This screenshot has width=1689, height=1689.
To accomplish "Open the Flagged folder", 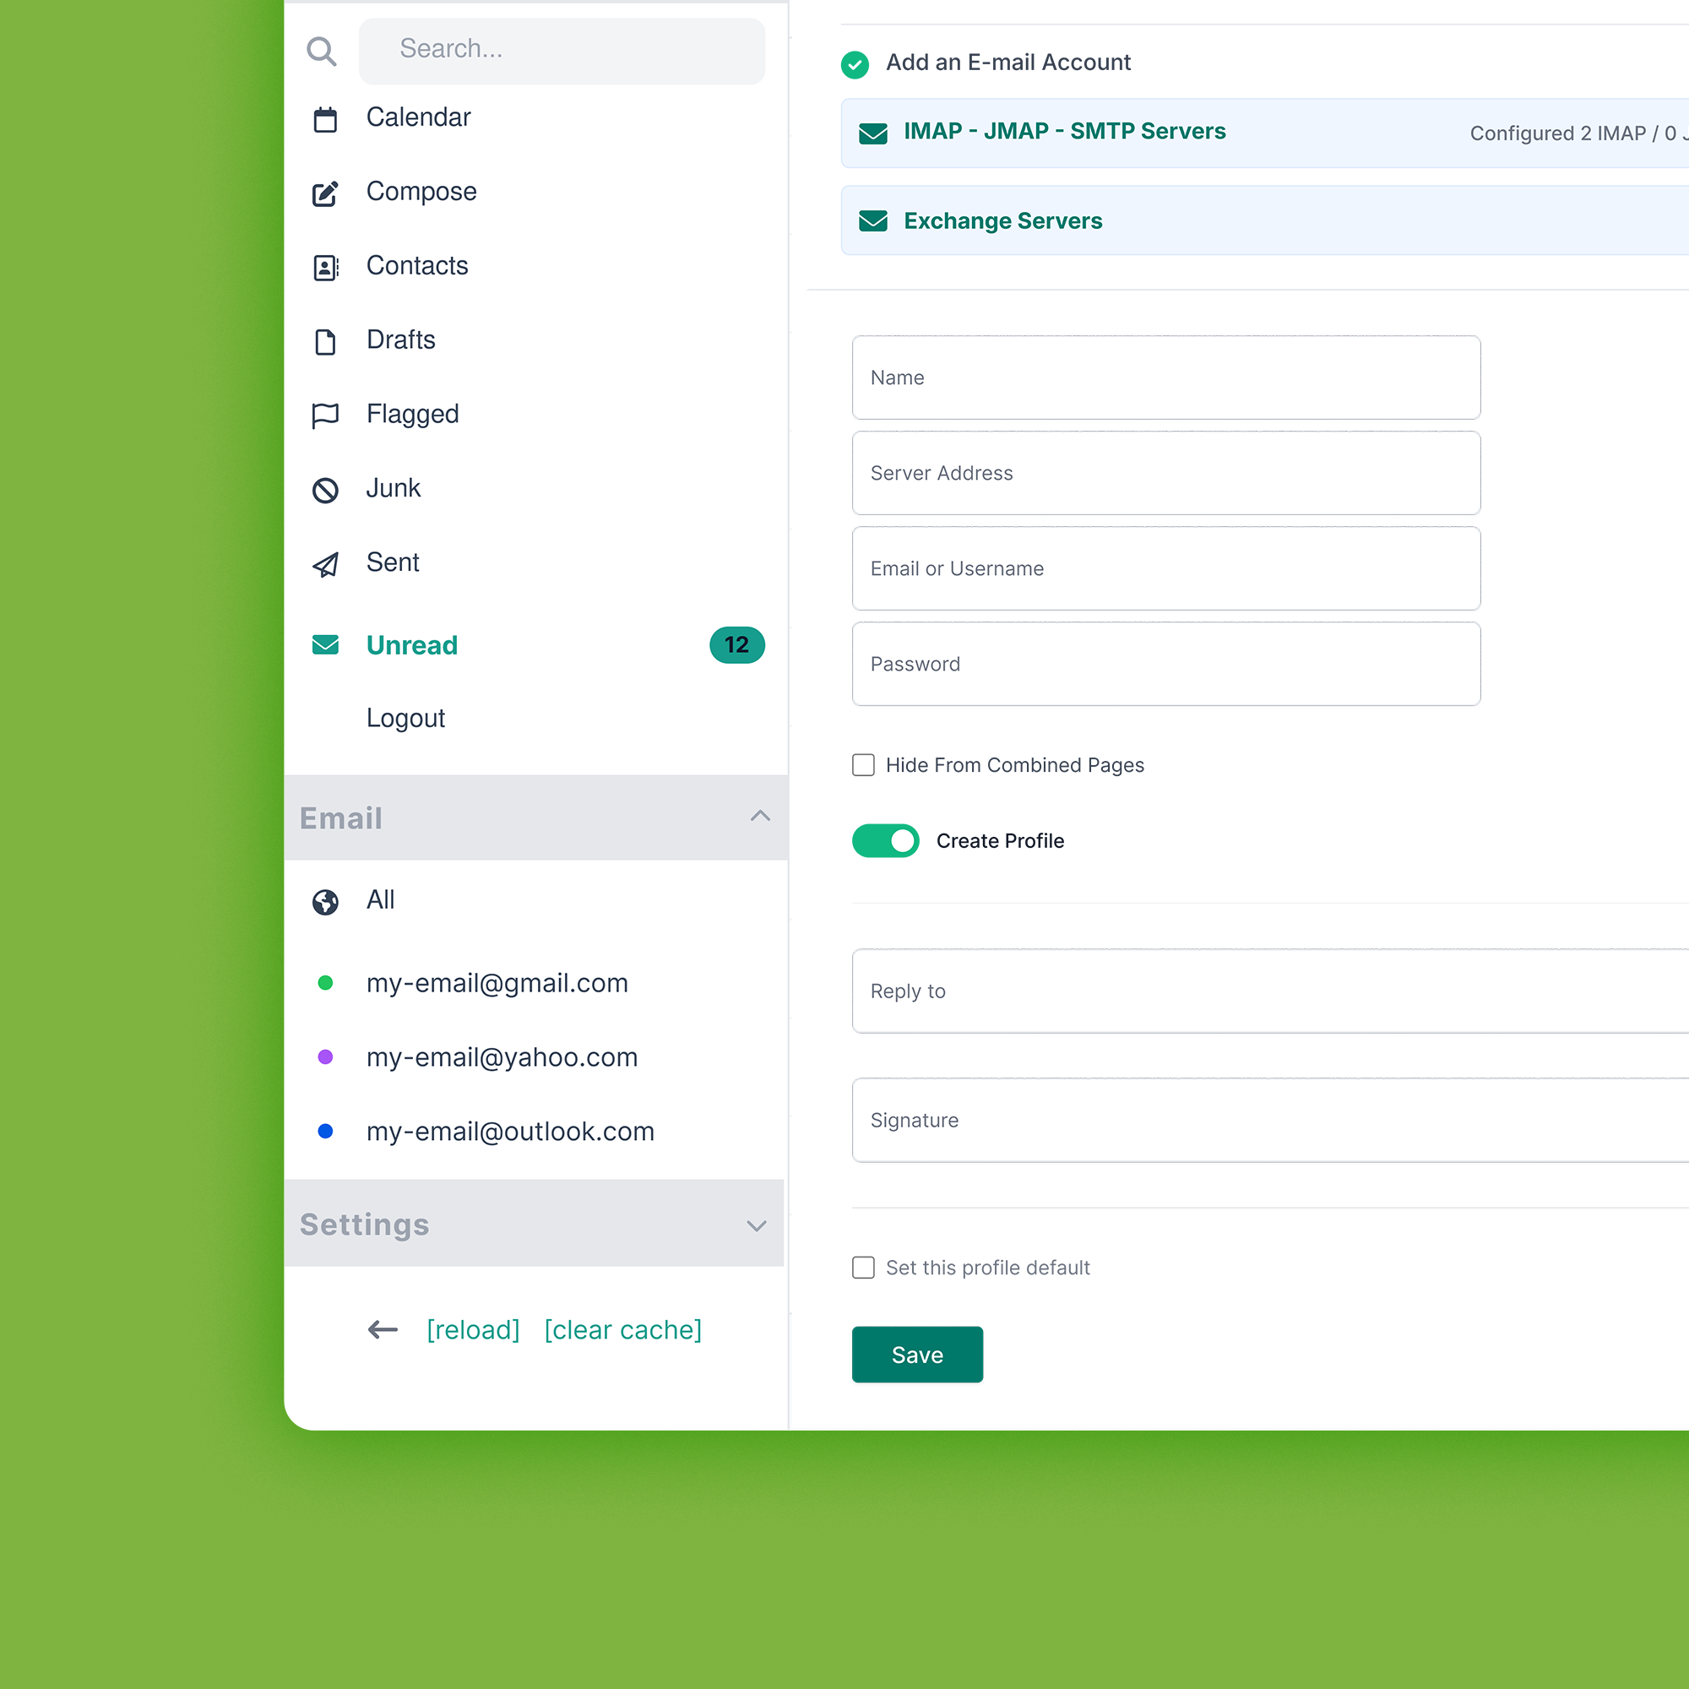I will tap(413, 414).
